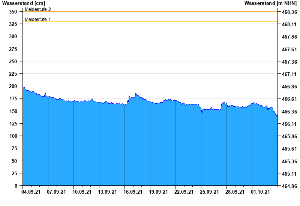Click the 468,11 m NHN value
Viewport: 300px width, 206px height.
click(289, 24)
